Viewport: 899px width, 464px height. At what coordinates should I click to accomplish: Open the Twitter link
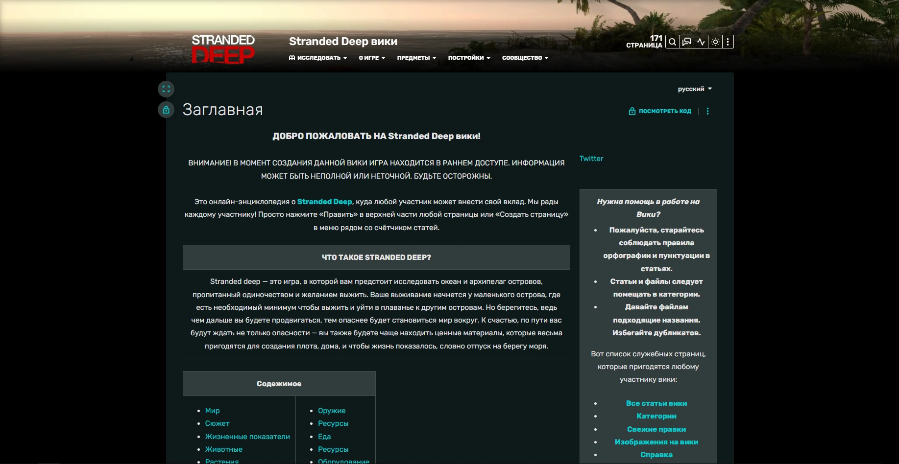pyautogui.click(x=591, y=159)
